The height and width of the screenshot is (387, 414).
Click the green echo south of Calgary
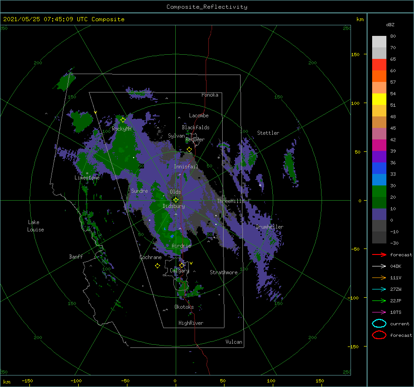coord(183,289)
